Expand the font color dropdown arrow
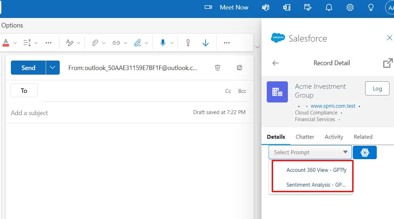This screenshot has height=219, width=394. pyautogui.click(x=15, y=43)
